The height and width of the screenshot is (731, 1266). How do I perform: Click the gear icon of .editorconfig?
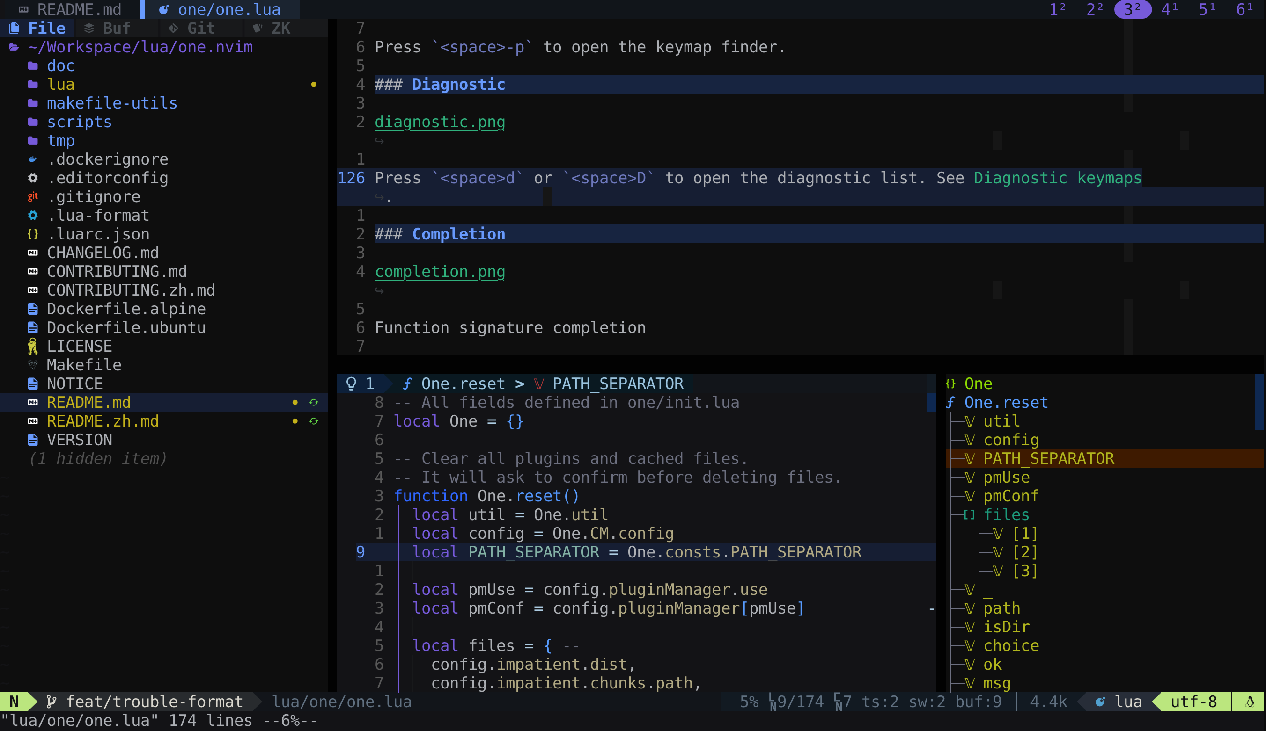(33, 178)
